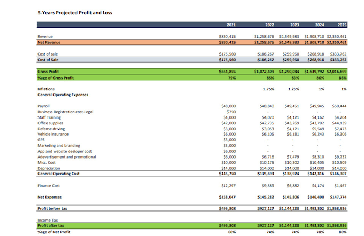
Task: Click 2021 Net Revenue value $830,415
Action: click(x=227, y=42)
